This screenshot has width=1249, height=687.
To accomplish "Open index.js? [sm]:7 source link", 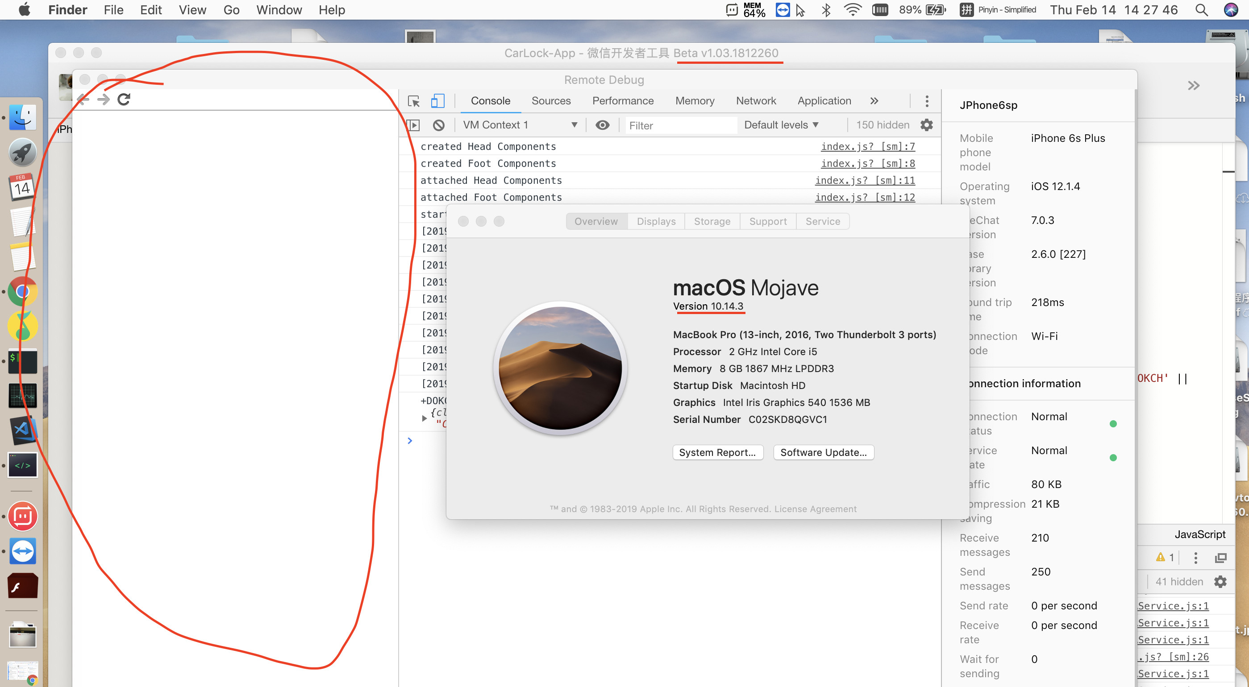I will 867,146.
